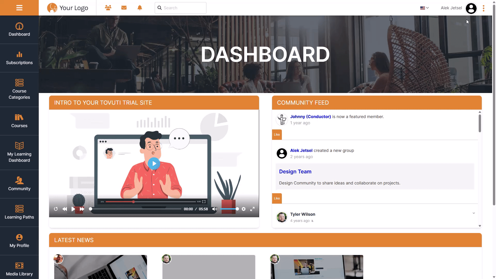The width and height of the screenshot is (496, 279).
Task: Click the Your Logo elephant logo
Action: (x=68, y=8)
